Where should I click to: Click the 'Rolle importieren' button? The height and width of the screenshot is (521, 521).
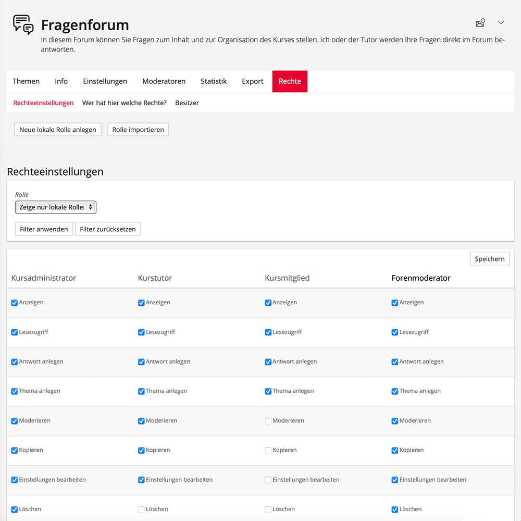[x=138, y=130]
